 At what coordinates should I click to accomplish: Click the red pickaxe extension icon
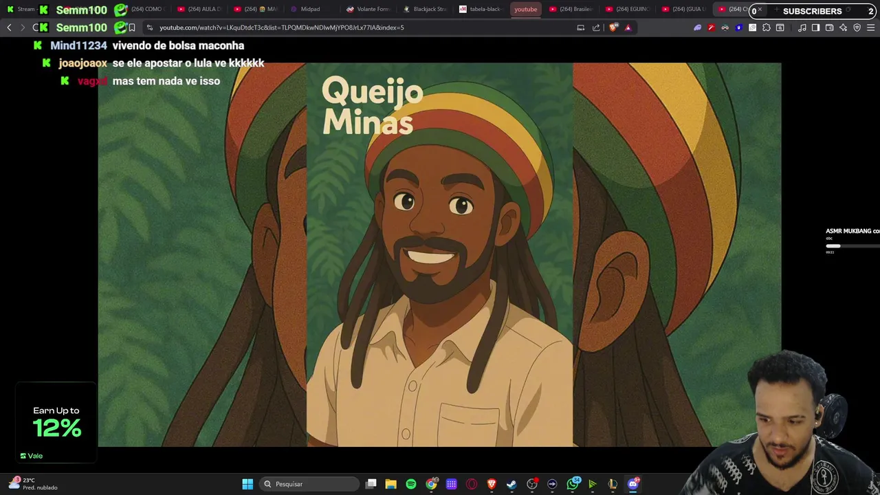711,27
